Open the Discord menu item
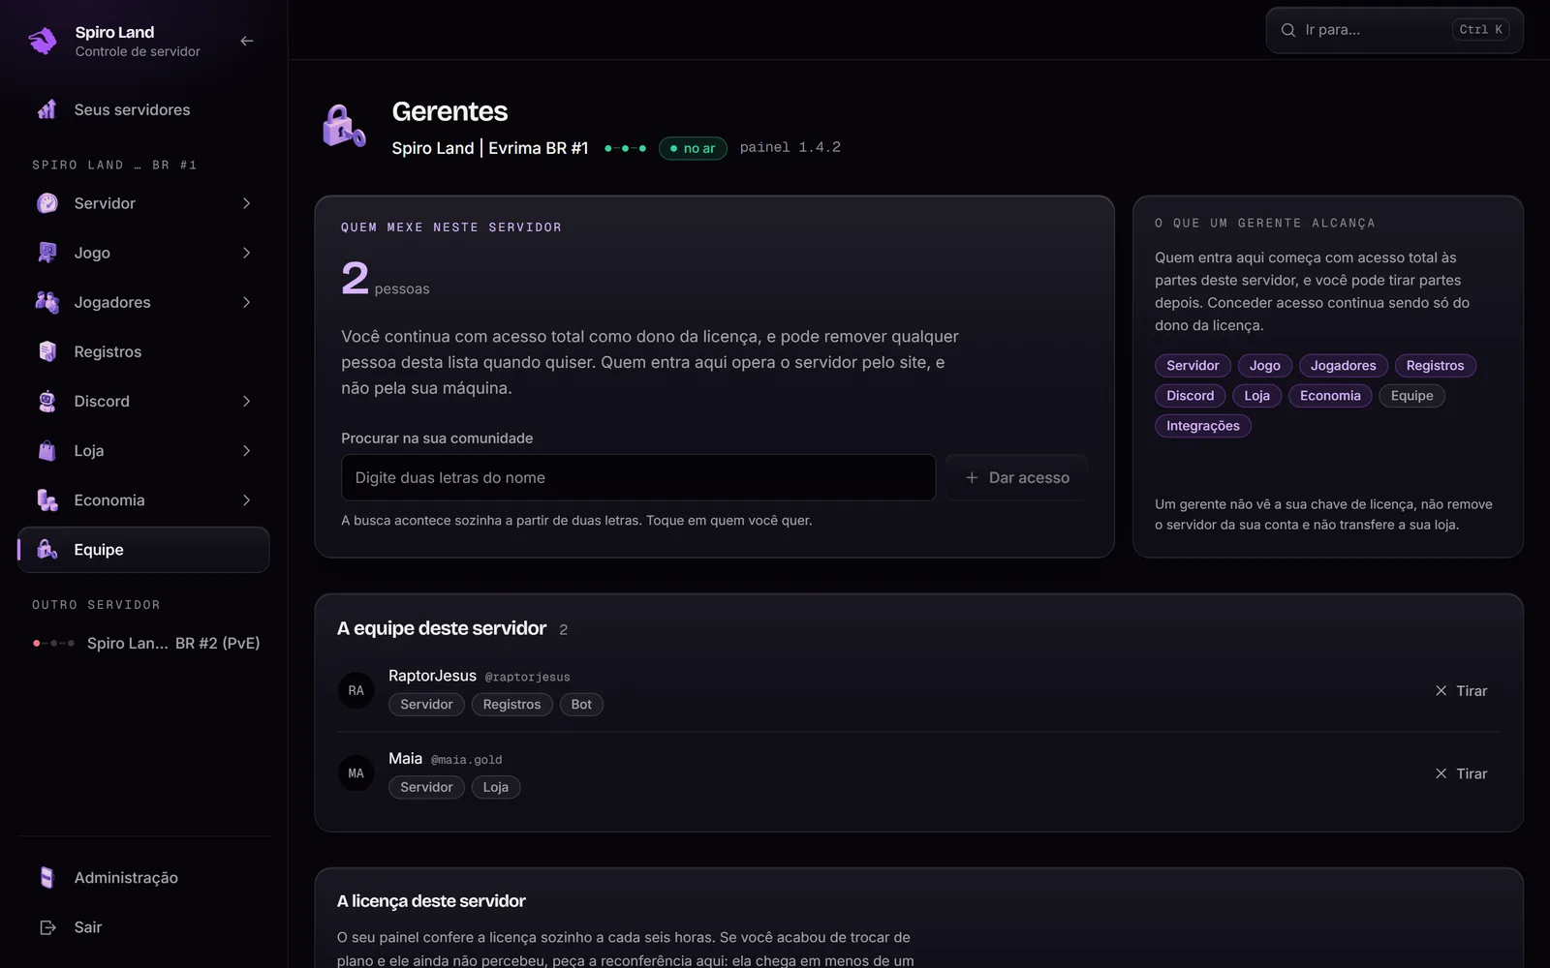The width and height of the screenshot is (1550, 968). pos(143,401)
